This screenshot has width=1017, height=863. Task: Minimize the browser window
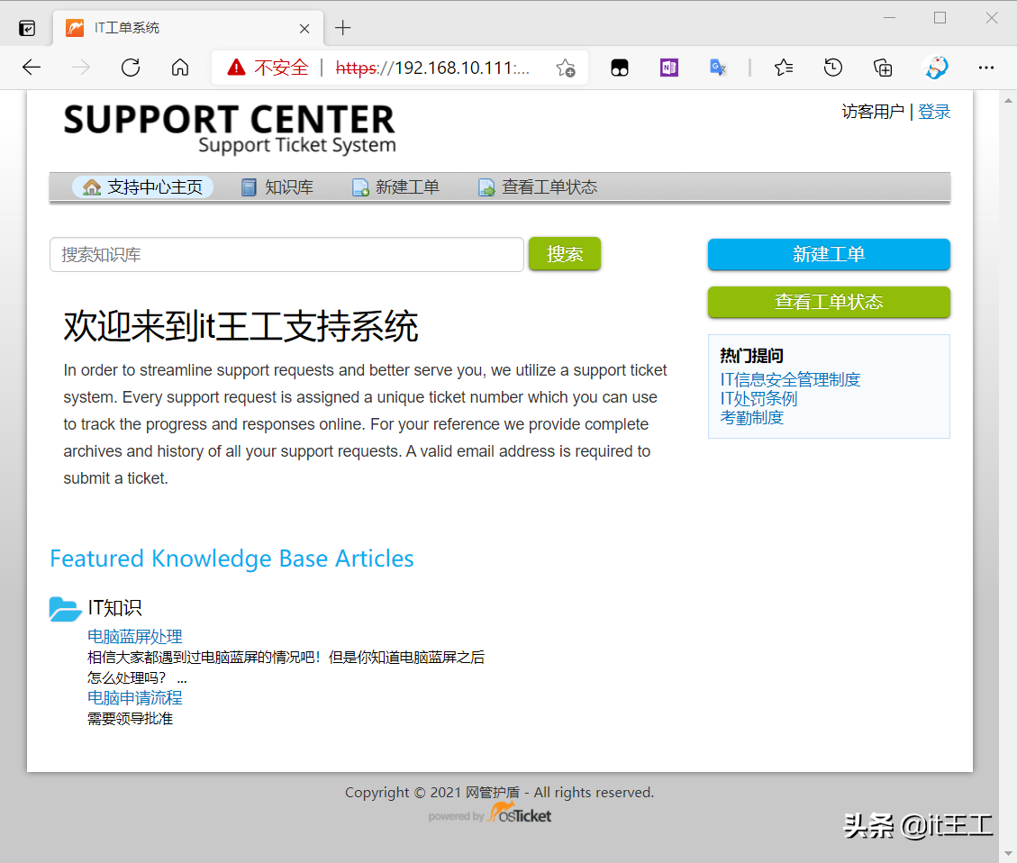coord(889,18)
